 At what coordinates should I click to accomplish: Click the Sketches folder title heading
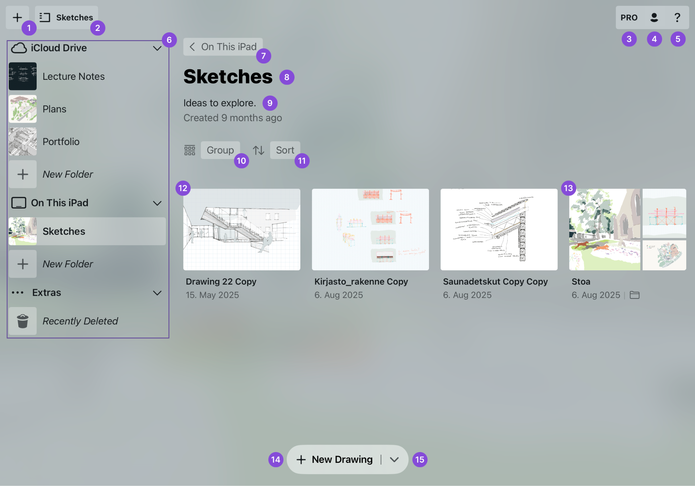coord(228,76)
